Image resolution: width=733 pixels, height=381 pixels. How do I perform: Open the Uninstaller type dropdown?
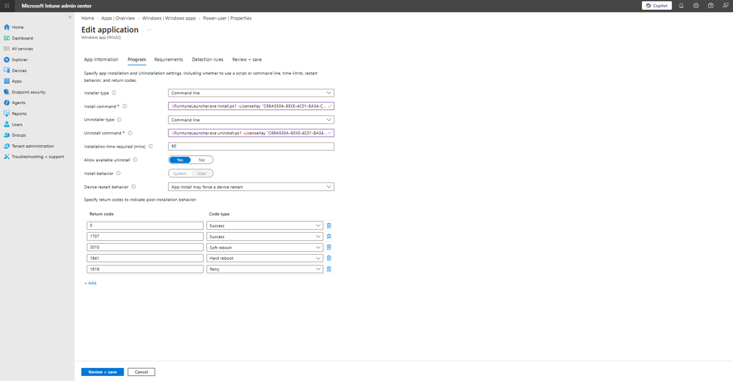point(251,120)
